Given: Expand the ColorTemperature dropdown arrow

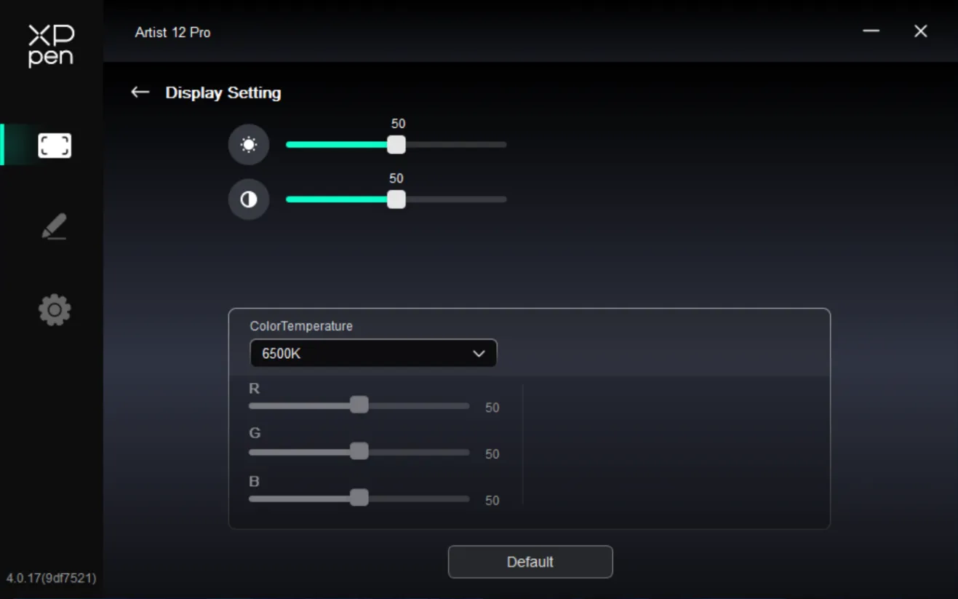Looking at the screenshot, I should 479,354.
